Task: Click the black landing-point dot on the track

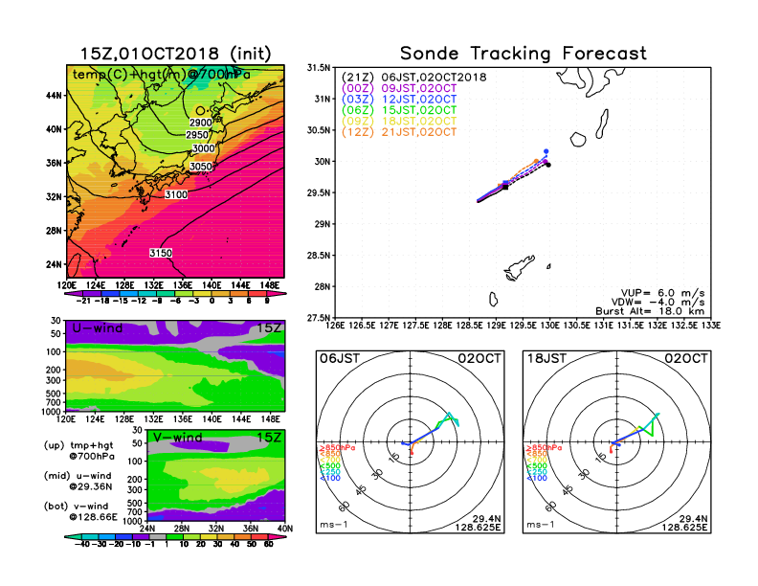Action: point(548,165)
